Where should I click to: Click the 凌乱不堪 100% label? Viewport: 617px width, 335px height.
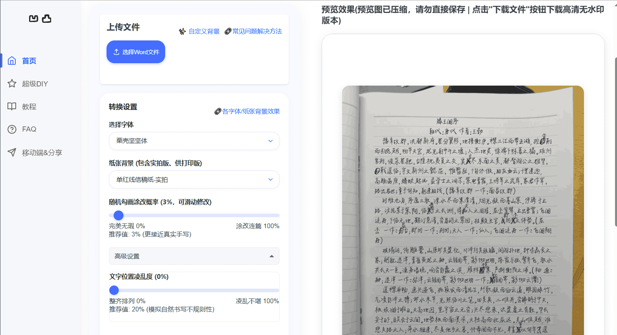tap(257, 301)
